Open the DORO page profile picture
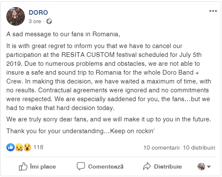The width and height of the screenshot is (222, 177). pyautogui.click(x=16, y=16)
